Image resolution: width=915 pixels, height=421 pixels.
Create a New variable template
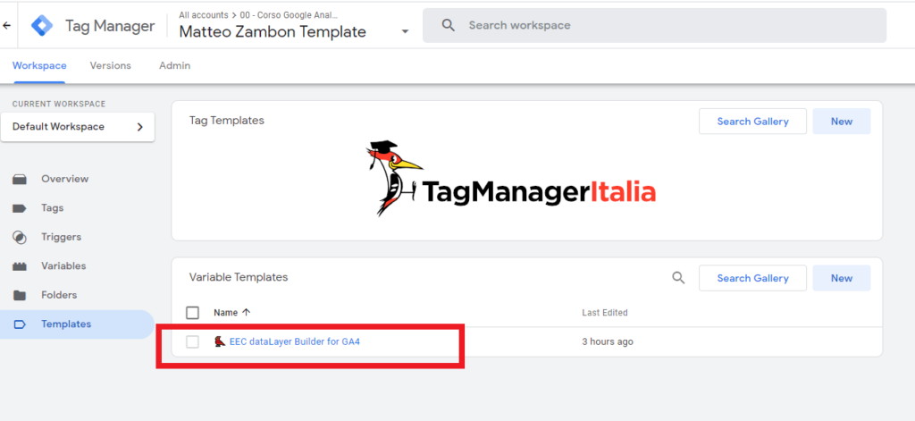click(x=842, y=278)
